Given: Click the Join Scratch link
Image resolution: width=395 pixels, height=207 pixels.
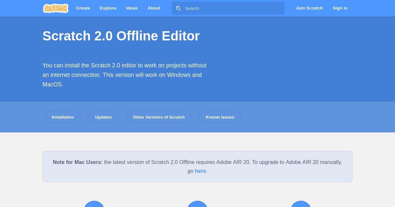Looking at the screenshot, I should click(309, 8).
